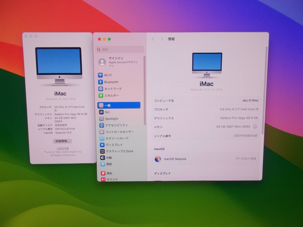
Task: Open the 壁紙 wallpaper icon
Action: pyautogui.click(x=103, y=164)
